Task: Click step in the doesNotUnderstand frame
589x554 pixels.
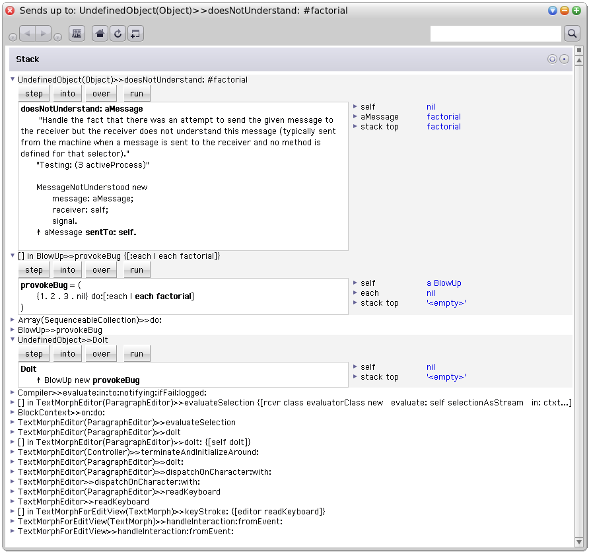Action: point(34,94)
